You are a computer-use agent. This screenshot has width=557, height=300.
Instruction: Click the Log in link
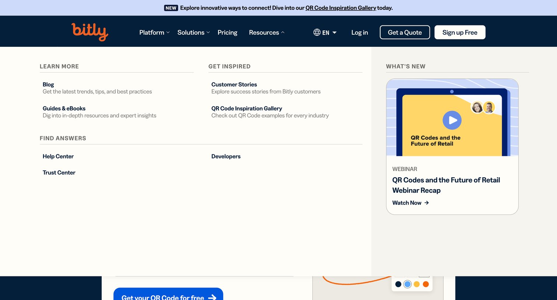pos(360,32)
